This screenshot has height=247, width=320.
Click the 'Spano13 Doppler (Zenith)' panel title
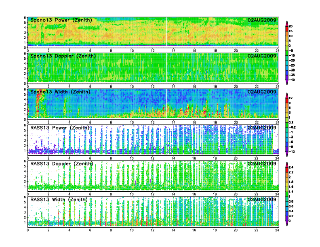63,56
